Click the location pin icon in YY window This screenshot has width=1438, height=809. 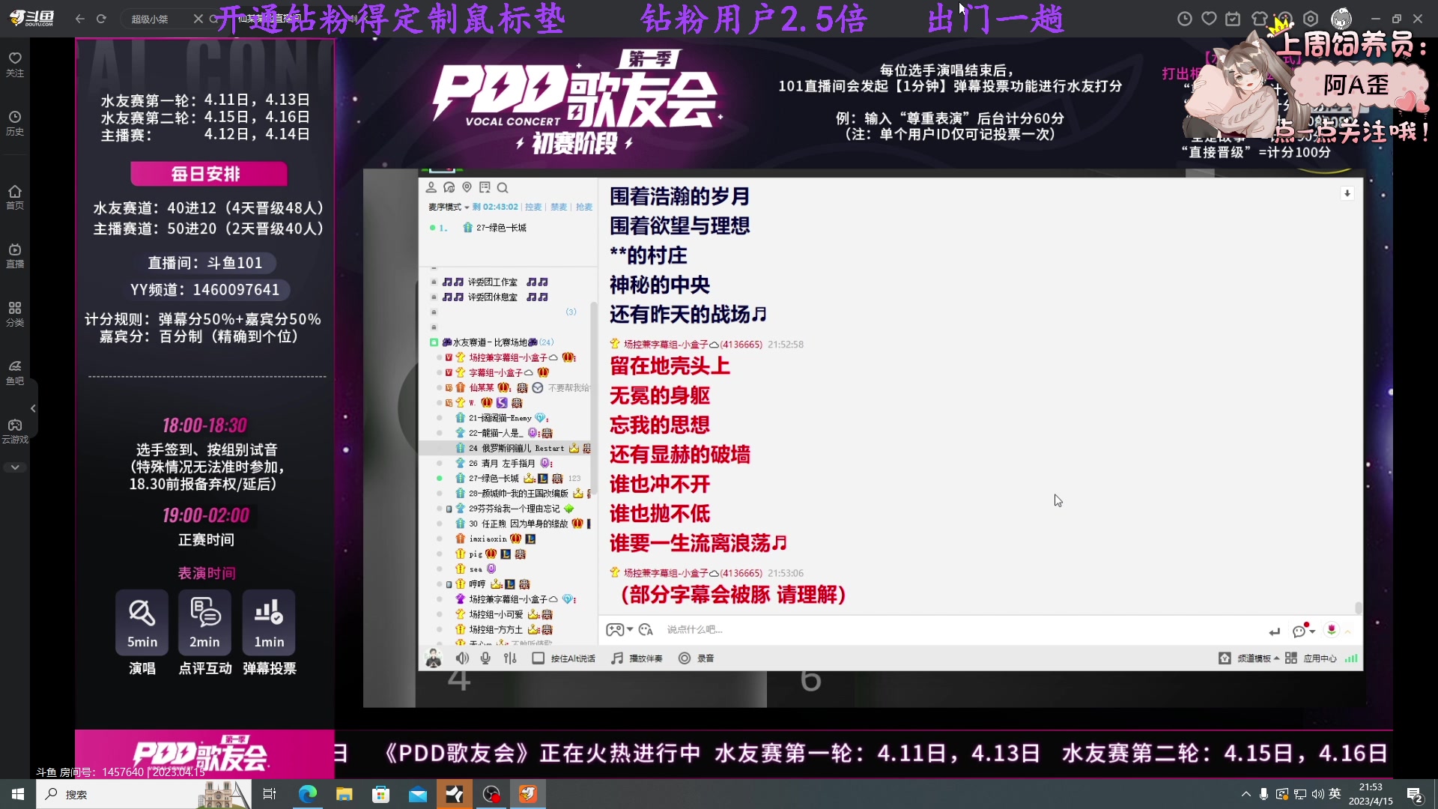tap(467, 187)
